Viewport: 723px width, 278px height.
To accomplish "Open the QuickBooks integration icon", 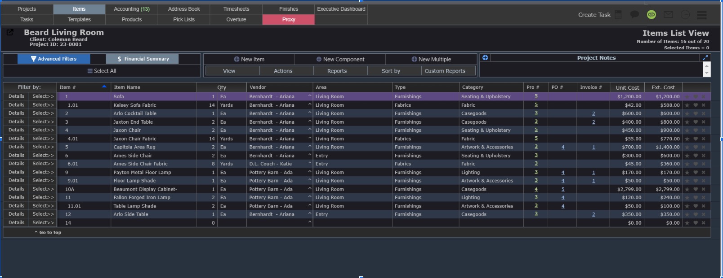I will pos(651,14).
